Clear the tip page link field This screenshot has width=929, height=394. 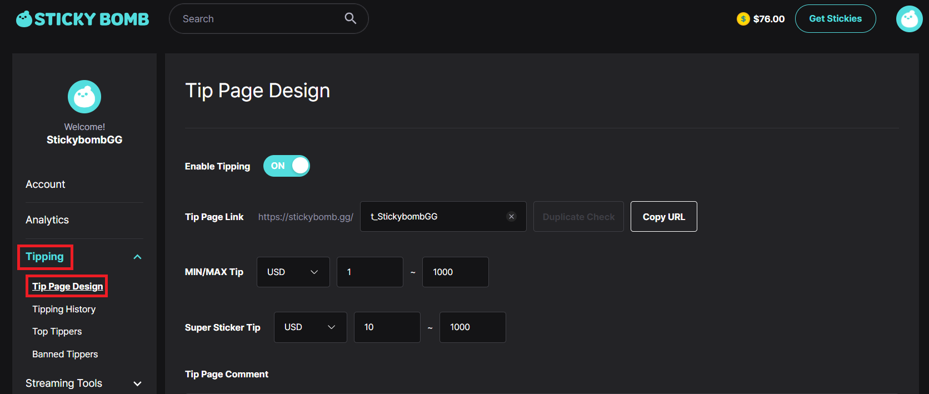pos(511,217)
